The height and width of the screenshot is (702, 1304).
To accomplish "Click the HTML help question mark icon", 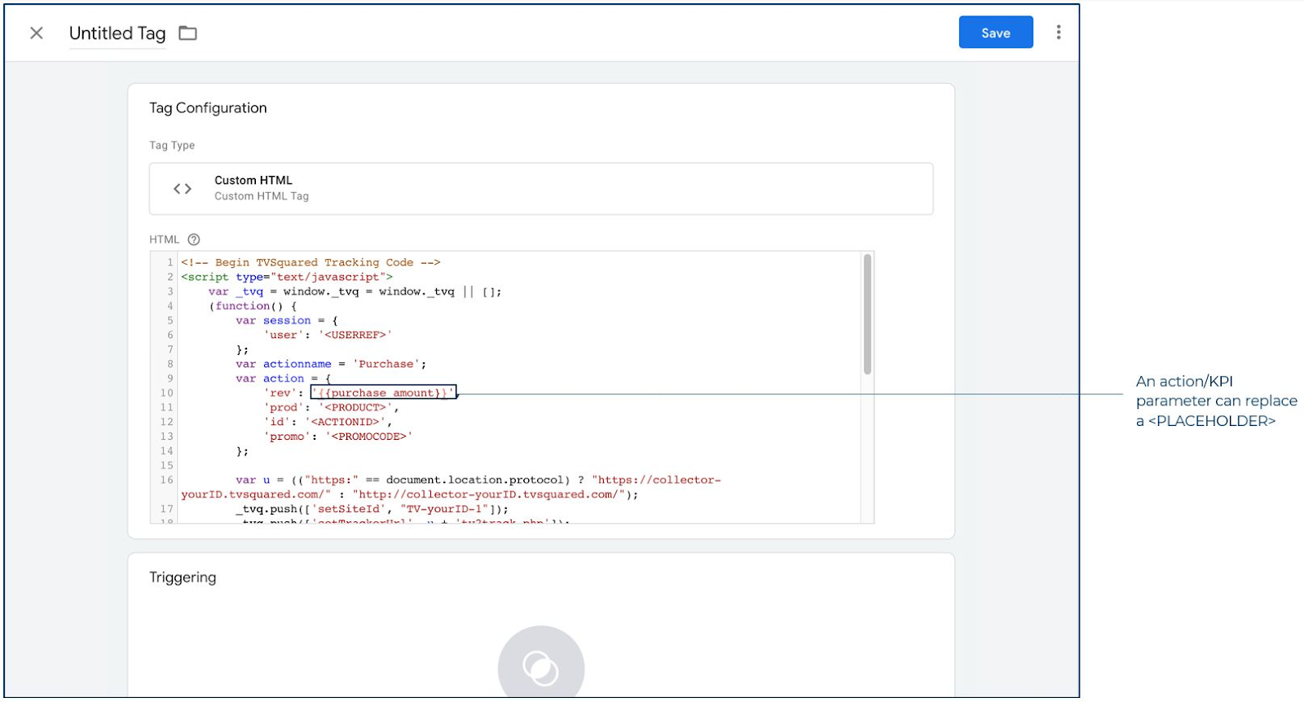I will tap(194, 239).
